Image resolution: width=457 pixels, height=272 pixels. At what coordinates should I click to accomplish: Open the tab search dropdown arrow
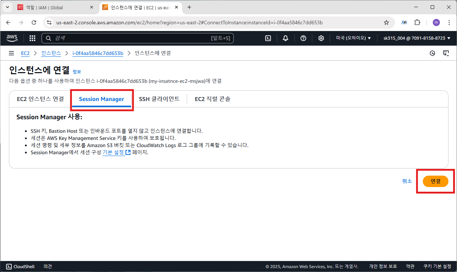pos(7,7)
